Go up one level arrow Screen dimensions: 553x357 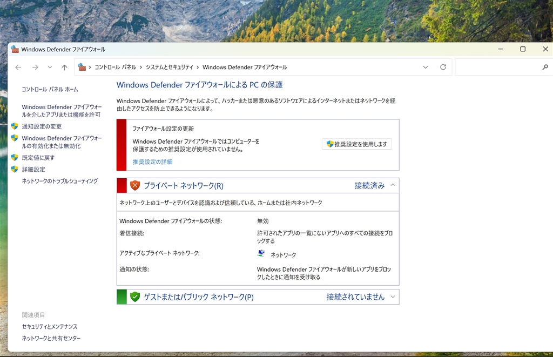pos(64,67)
